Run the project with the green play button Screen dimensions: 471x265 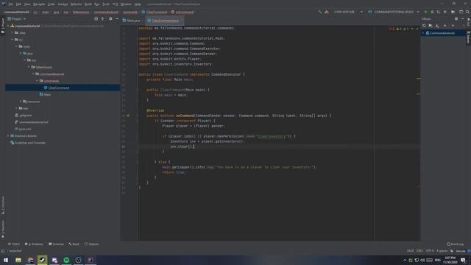pos(425,12)
